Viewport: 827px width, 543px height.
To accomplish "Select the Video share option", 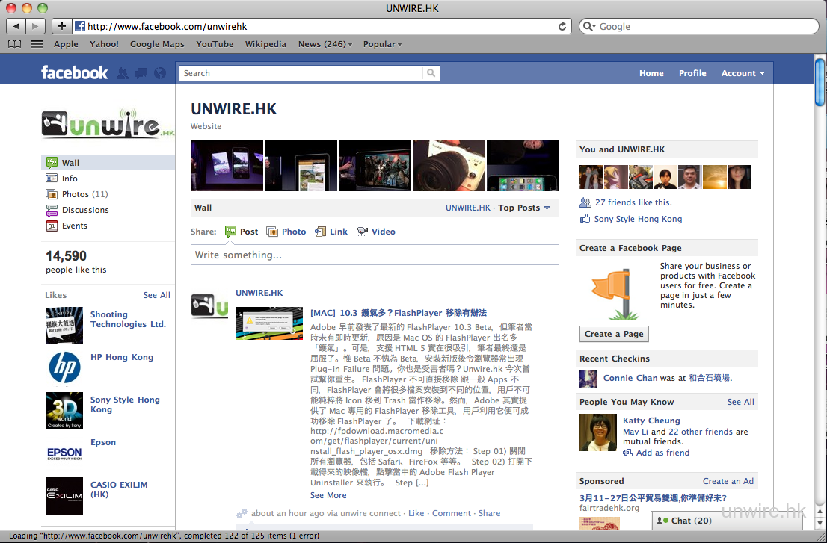I will [376, 232].
